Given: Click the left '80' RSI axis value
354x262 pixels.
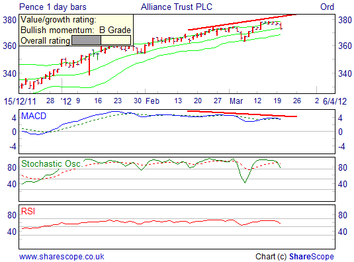Looking at the screenshot, I should (12, 215).
